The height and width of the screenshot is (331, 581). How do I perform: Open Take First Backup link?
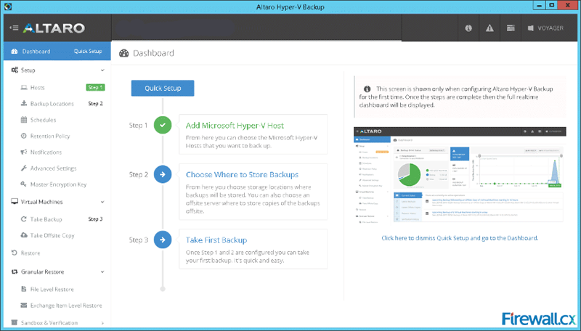(216, 240)
